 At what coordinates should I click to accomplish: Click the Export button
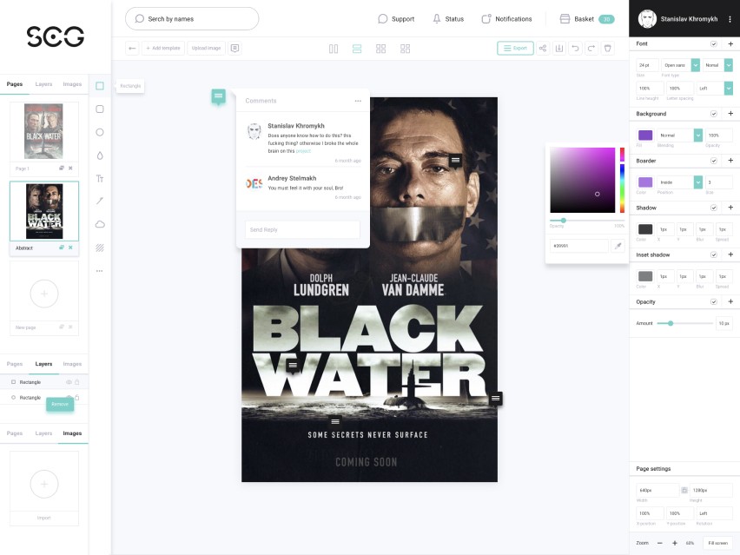click(x=515, y=49)
